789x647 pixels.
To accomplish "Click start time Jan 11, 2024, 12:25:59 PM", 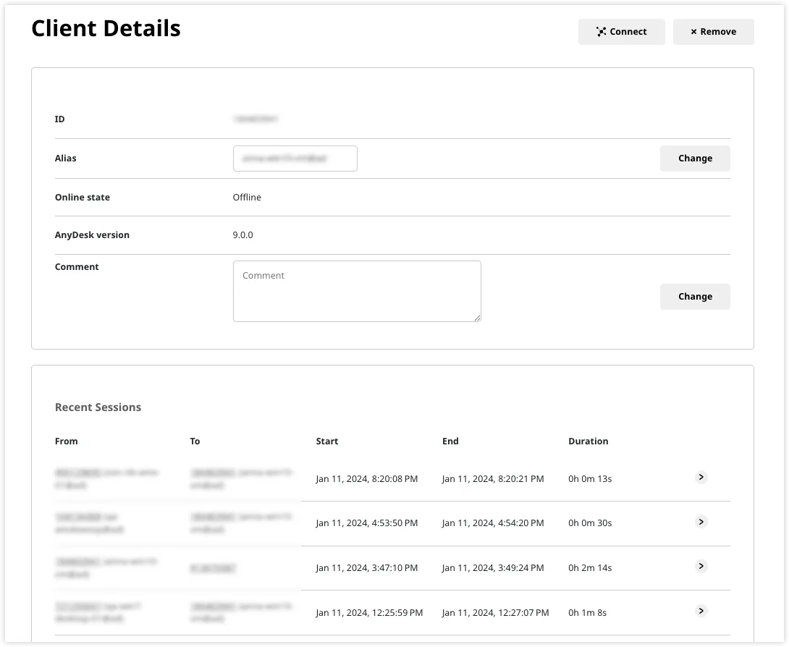I will click(x=369, y=613).
